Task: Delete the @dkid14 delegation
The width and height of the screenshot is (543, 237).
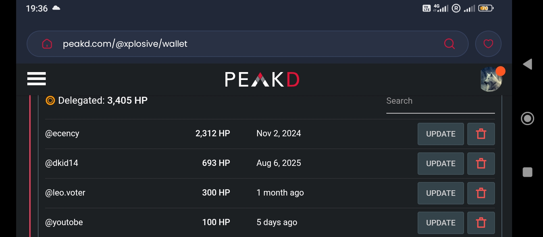Action: coord(481,164)
